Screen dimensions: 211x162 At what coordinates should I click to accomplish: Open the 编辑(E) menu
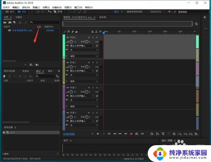(16, 7)
